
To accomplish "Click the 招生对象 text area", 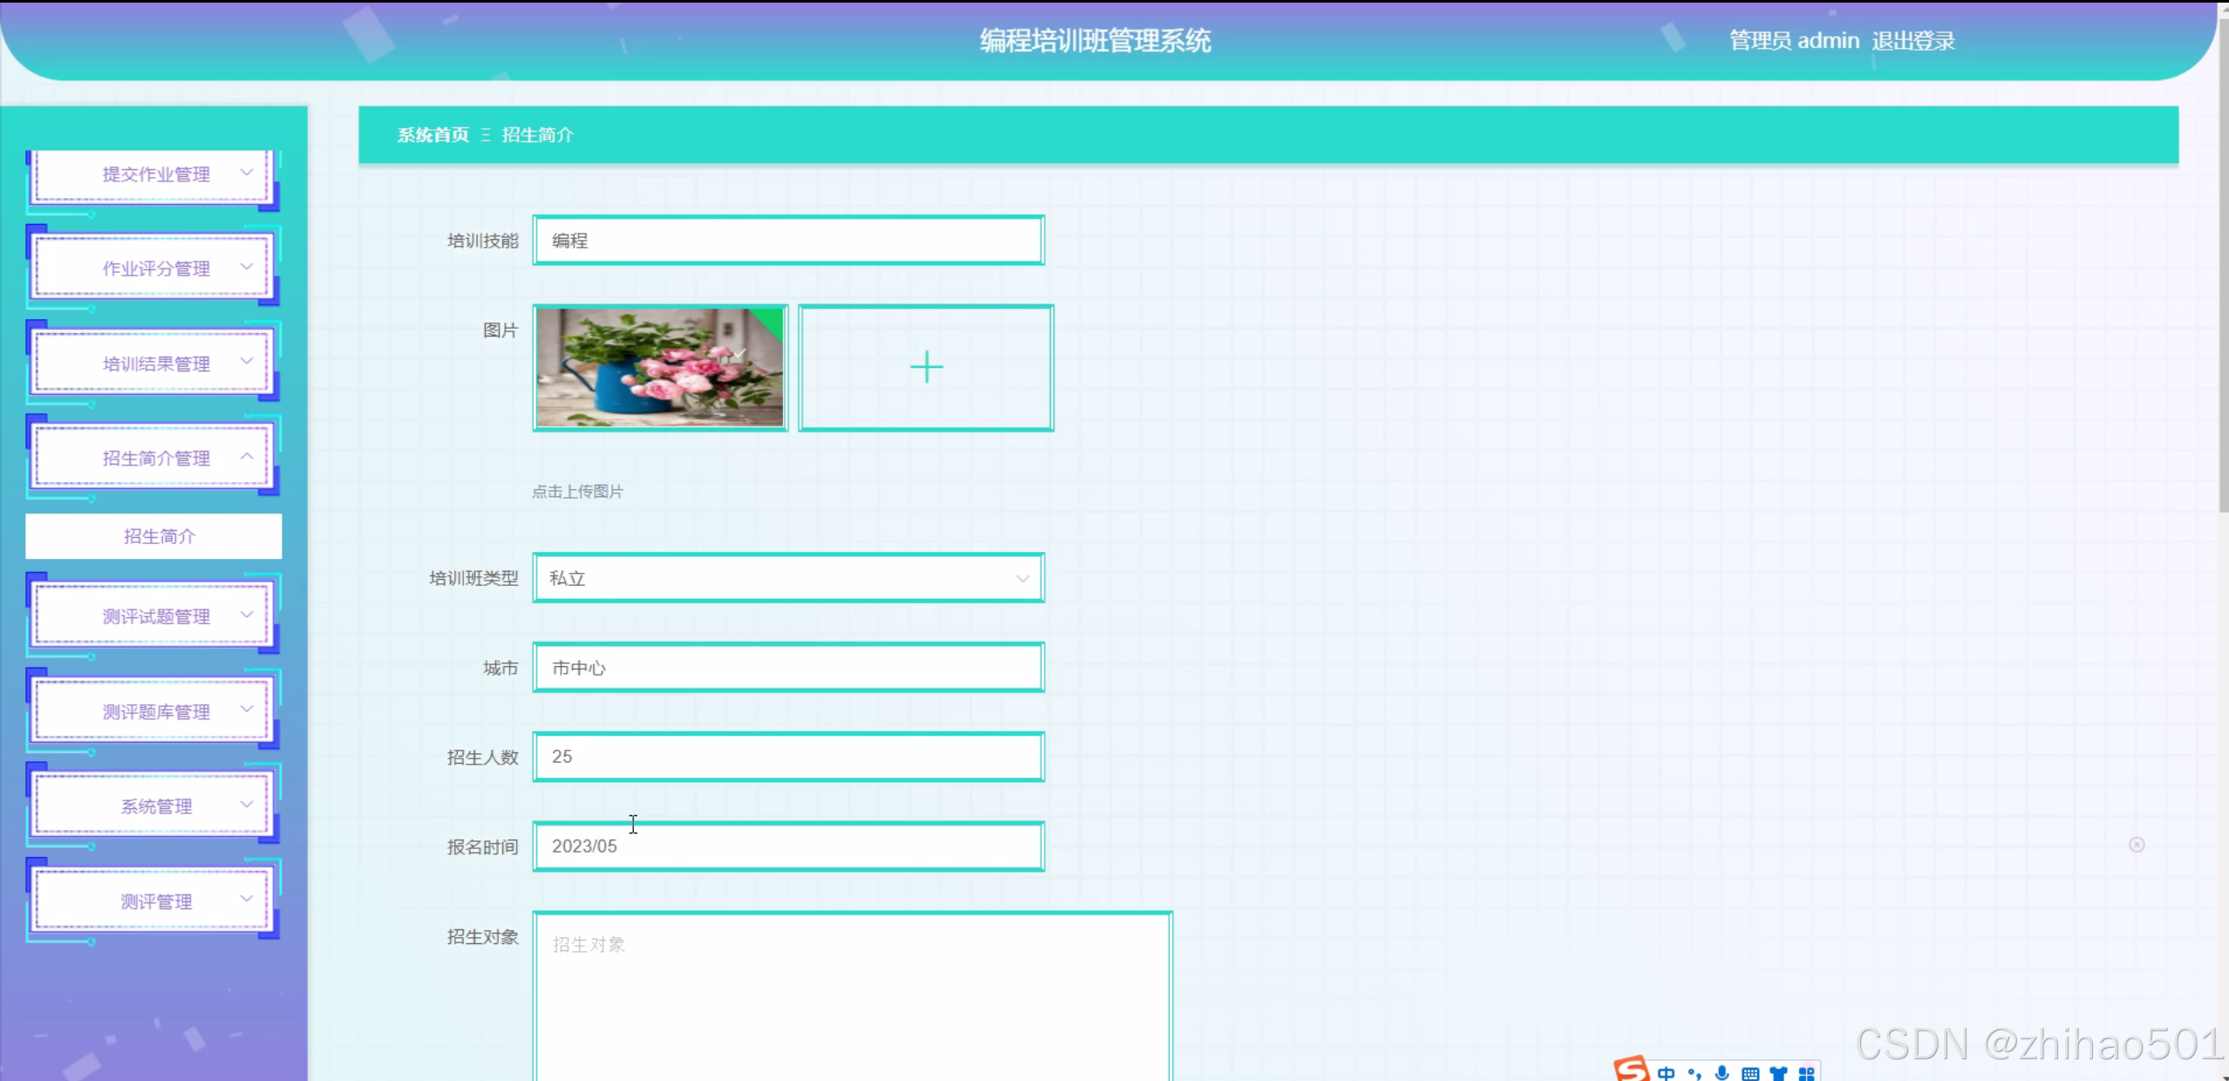I will (x=853, y=996).
